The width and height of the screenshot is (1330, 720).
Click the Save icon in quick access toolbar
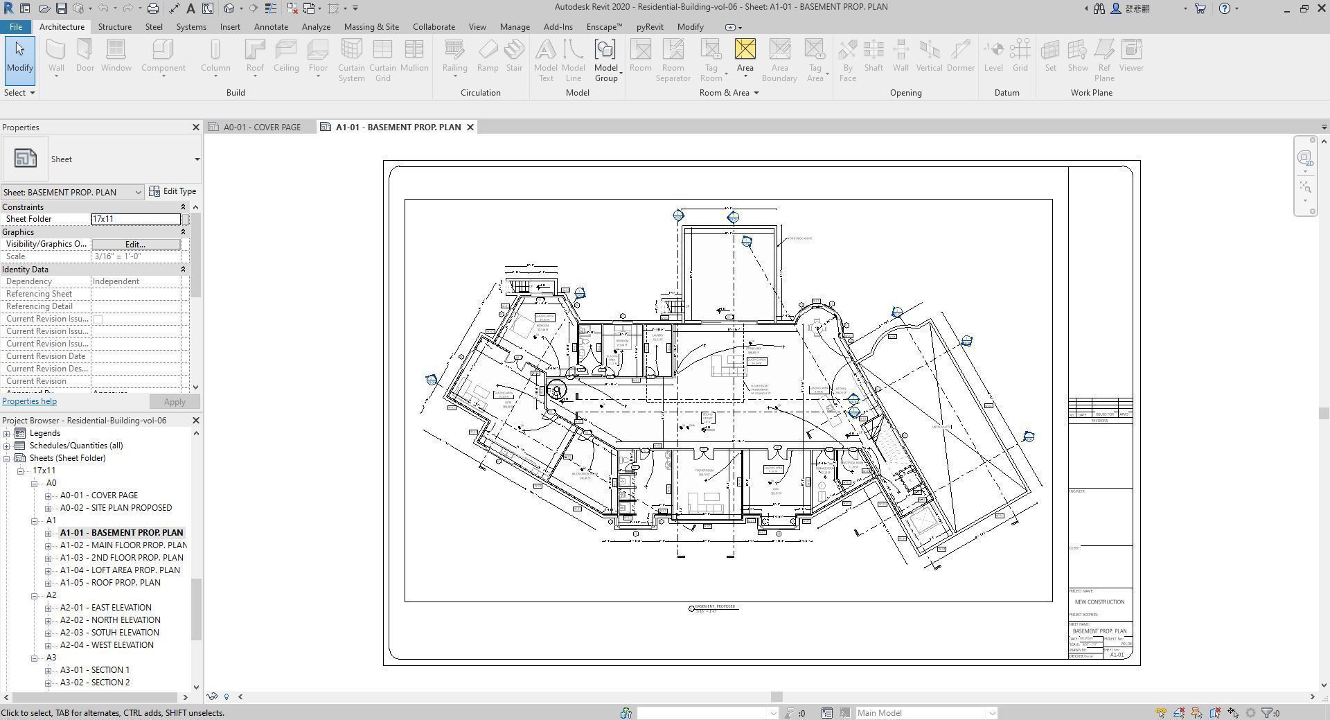click(x=61, y=8)
